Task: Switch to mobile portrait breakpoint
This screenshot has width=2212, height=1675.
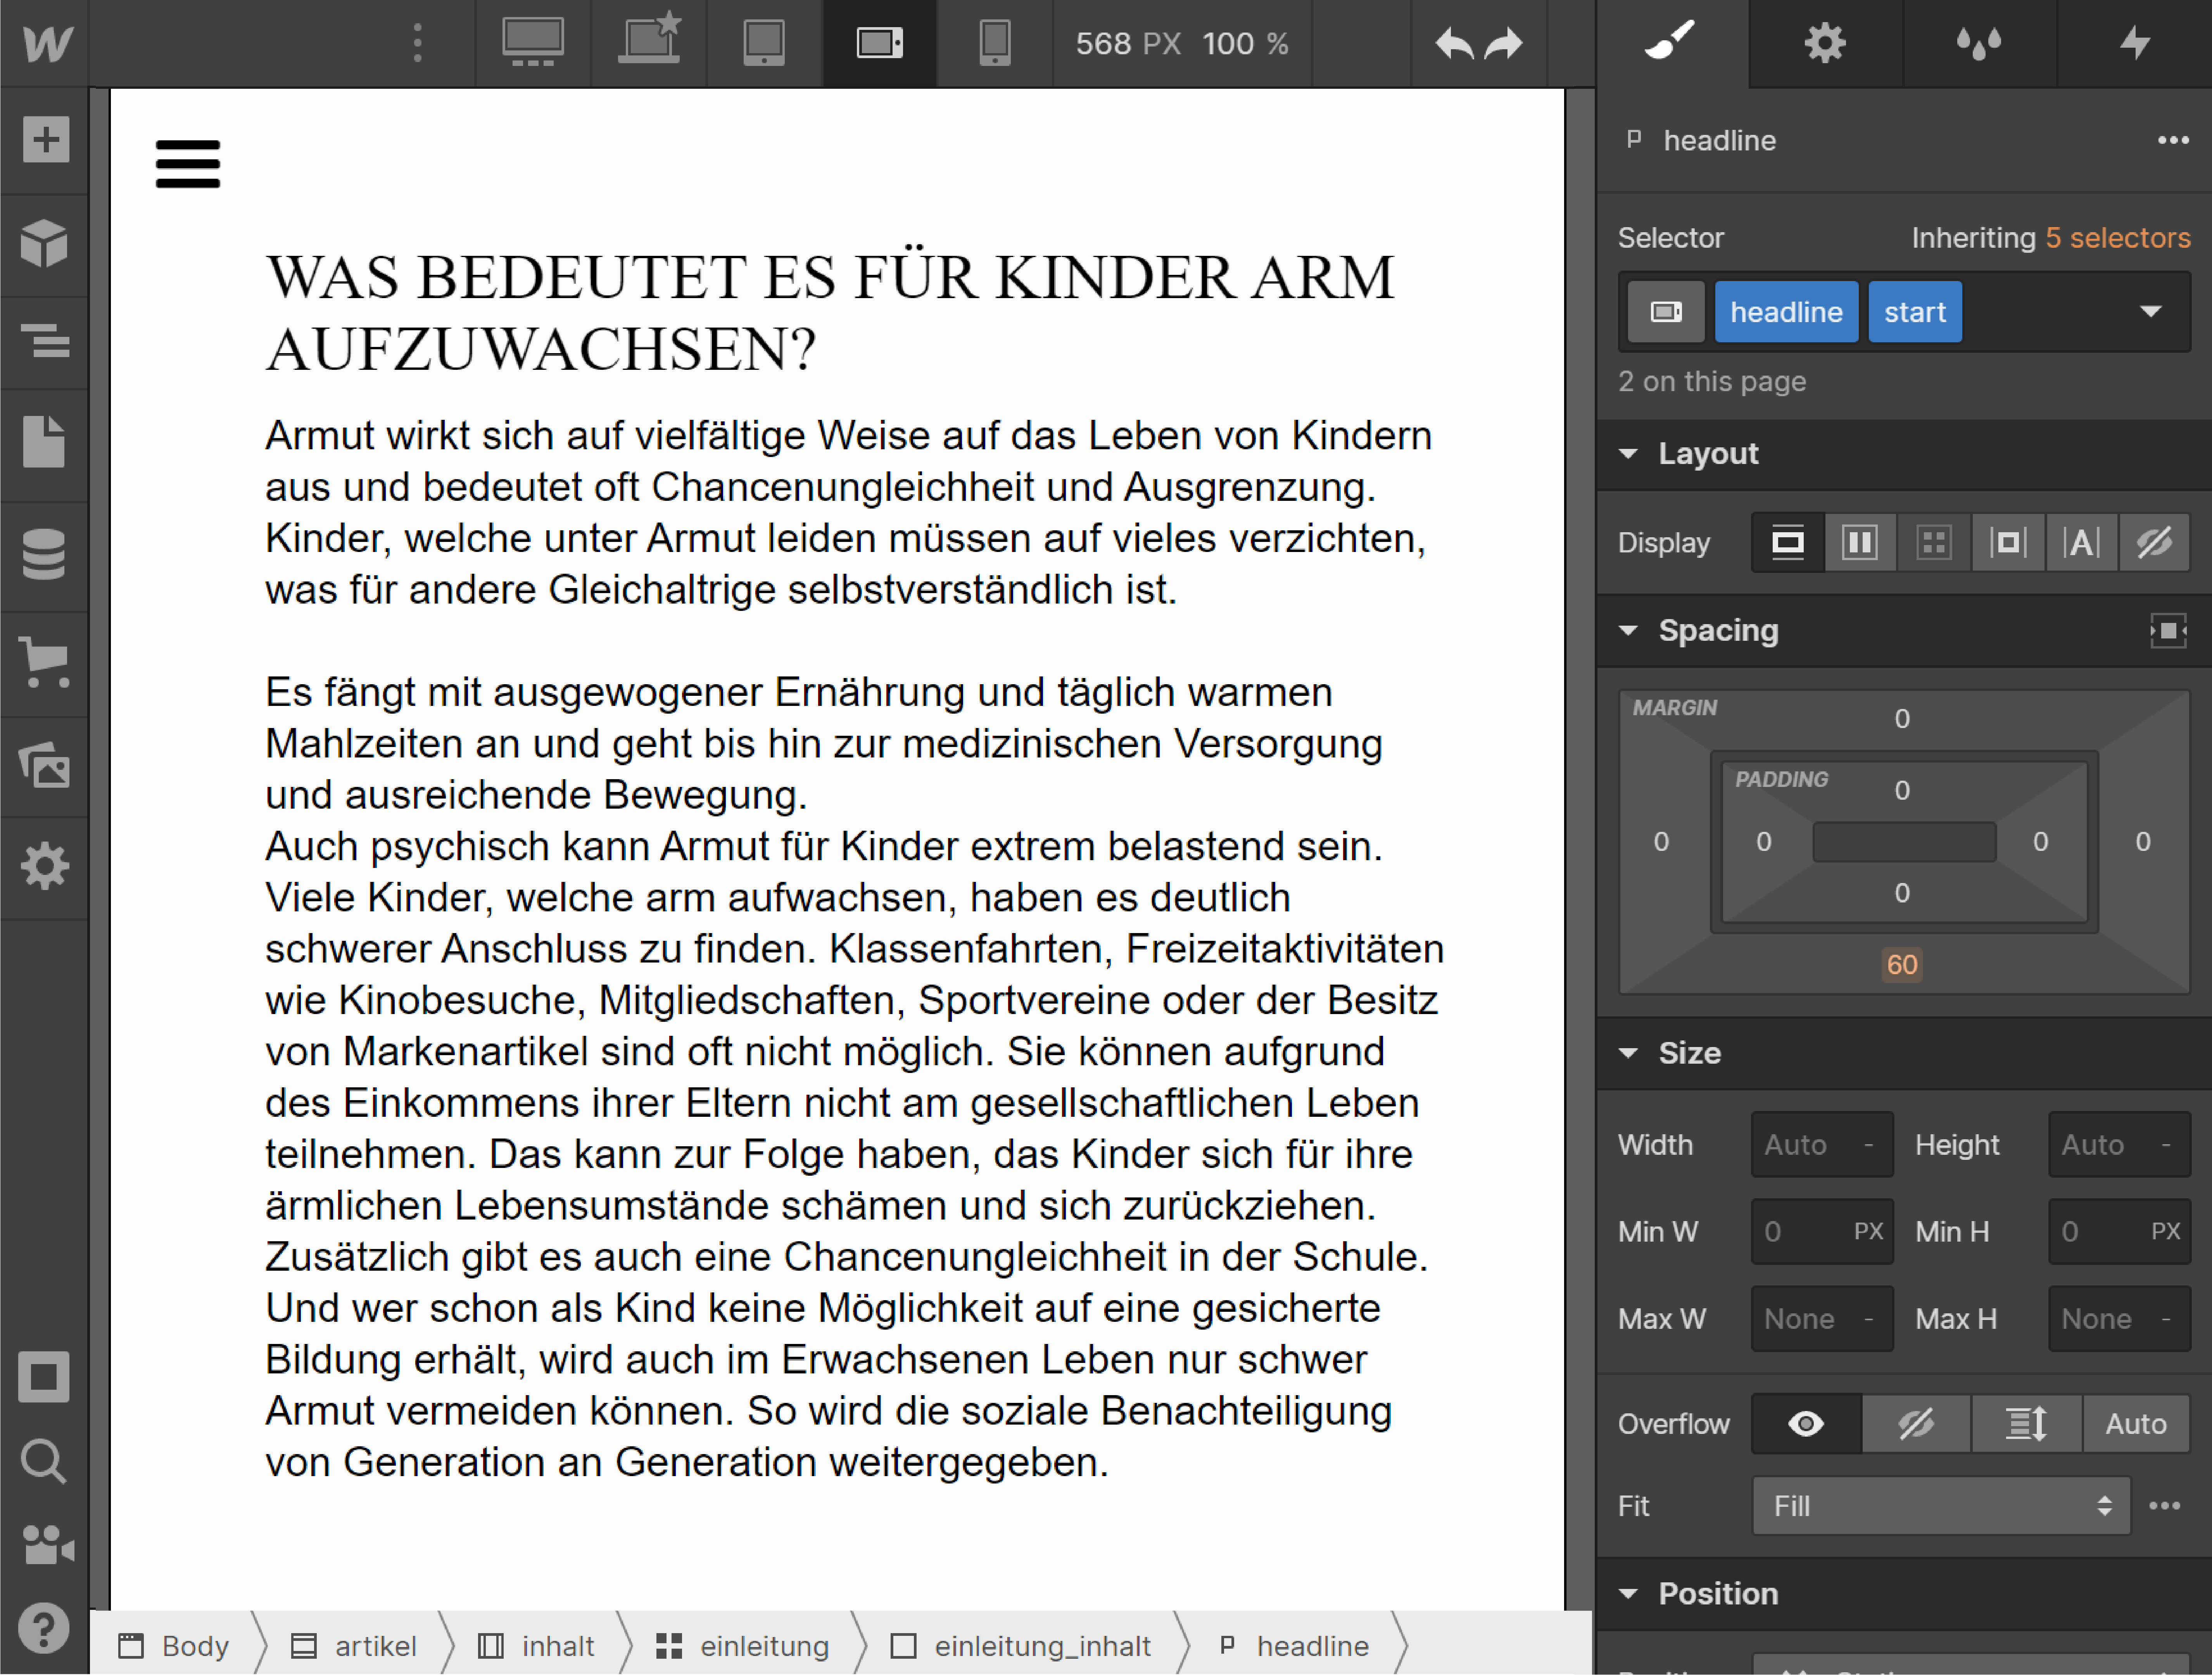Action: coord(995,43)
